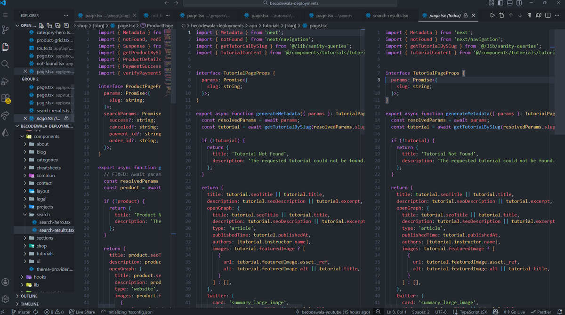
Task: Save all open editors
Action: (x=57, y=25)
